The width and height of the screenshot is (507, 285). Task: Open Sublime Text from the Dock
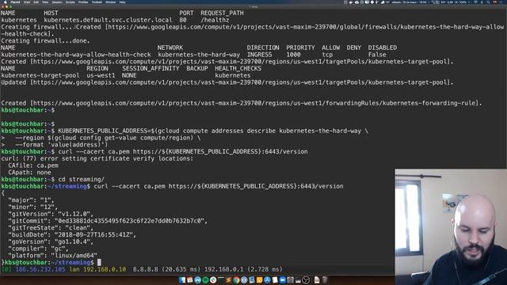[229, 279]
